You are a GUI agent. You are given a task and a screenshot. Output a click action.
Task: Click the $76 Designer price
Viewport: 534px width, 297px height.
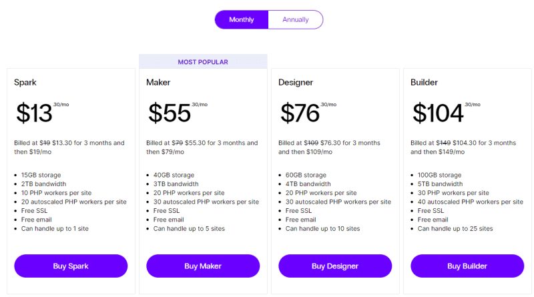[300, 113]
